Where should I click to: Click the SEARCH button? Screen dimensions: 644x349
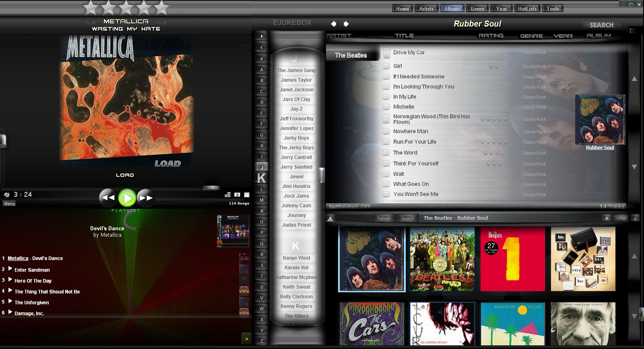point(602,25)
